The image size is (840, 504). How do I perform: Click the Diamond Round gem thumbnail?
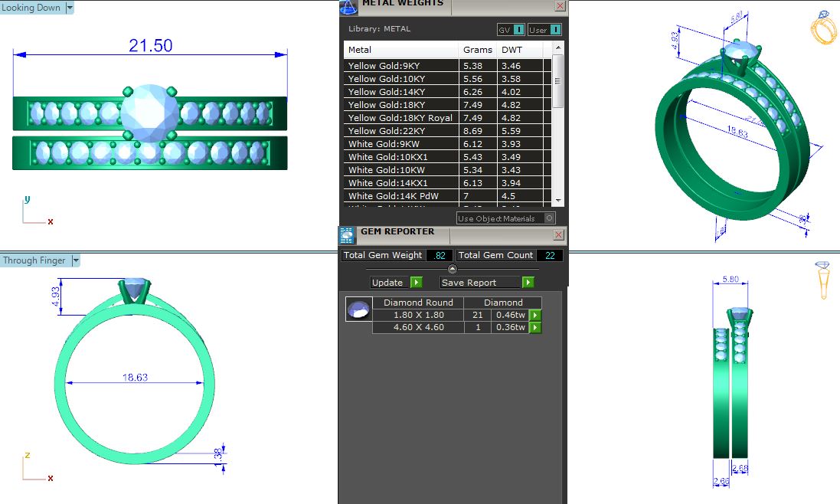tap(357, 309)
